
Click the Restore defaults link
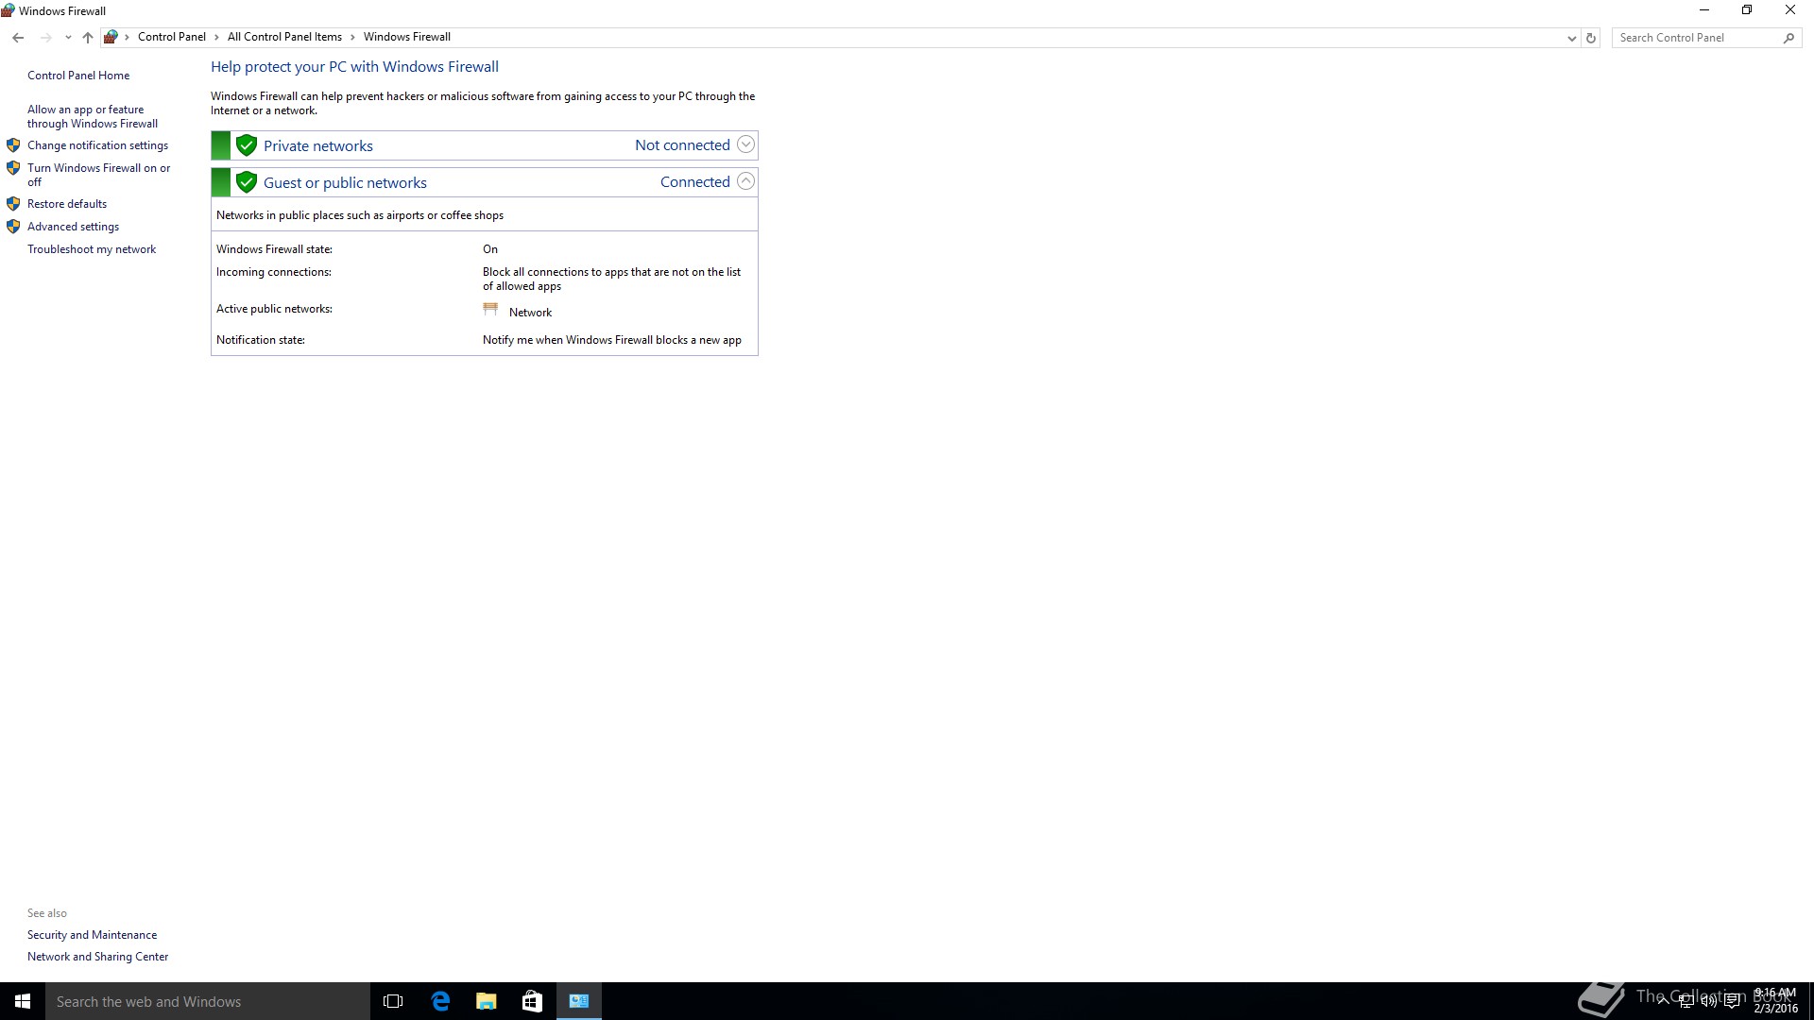click(67, 204)
